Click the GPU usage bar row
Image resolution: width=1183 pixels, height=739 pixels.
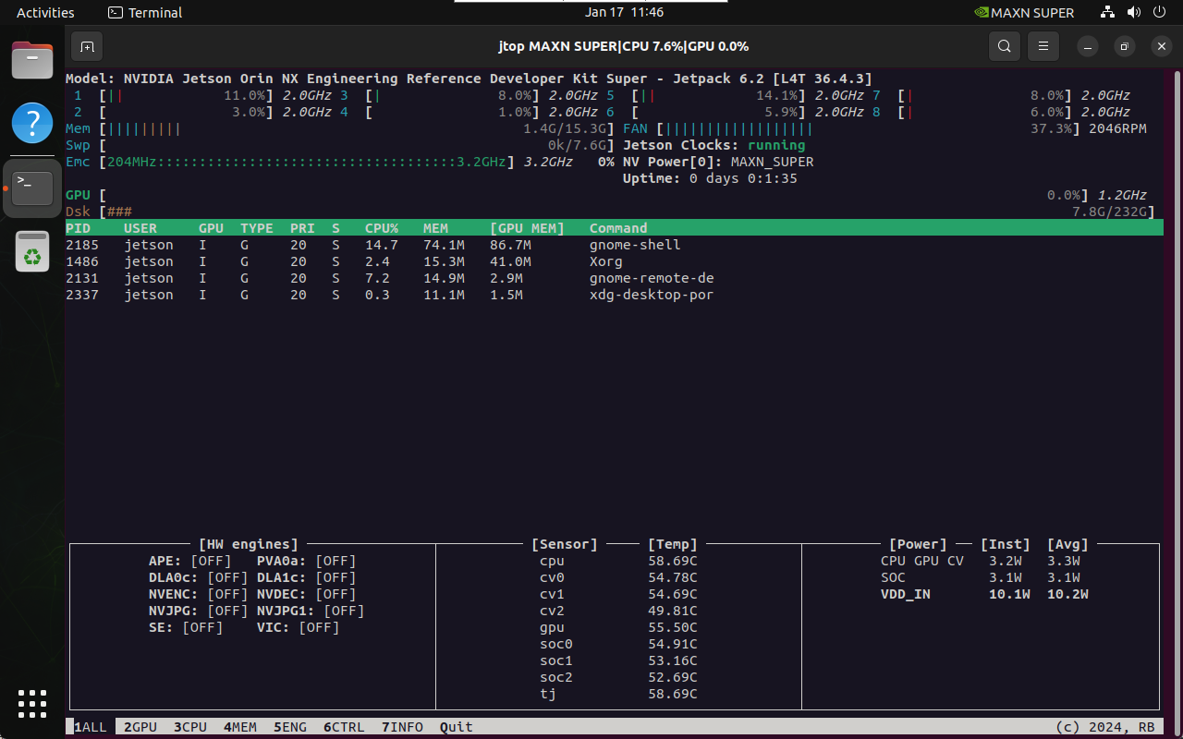click(606, 195)
